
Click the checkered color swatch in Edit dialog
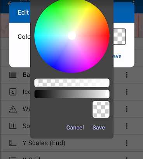click(x=119, y=37)
